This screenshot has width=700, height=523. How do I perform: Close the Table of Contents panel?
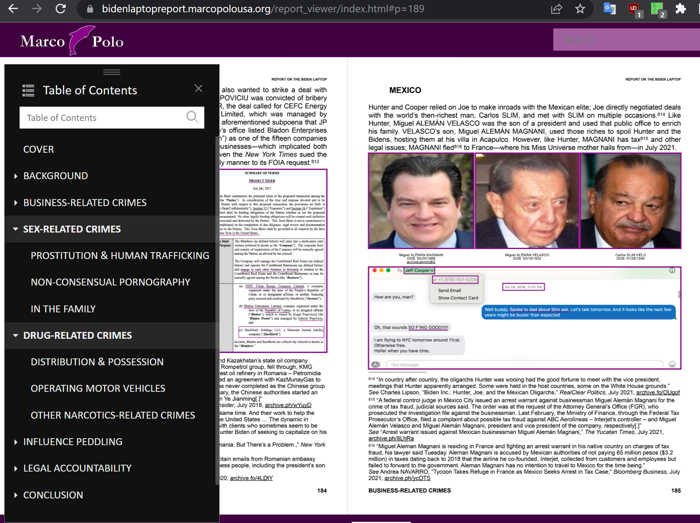pos(198,89)
